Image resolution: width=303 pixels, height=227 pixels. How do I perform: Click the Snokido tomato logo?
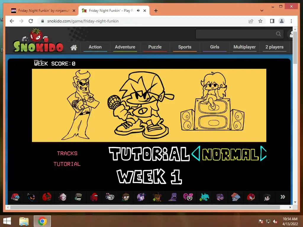pyautogui.click(x=38, y=40)
